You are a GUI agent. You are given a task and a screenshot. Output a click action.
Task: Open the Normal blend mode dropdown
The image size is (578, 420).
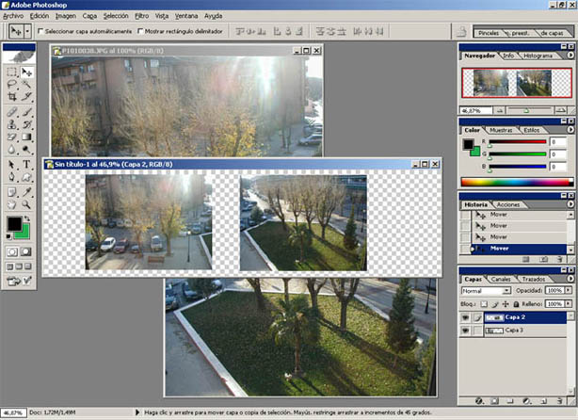coord(486,291)
